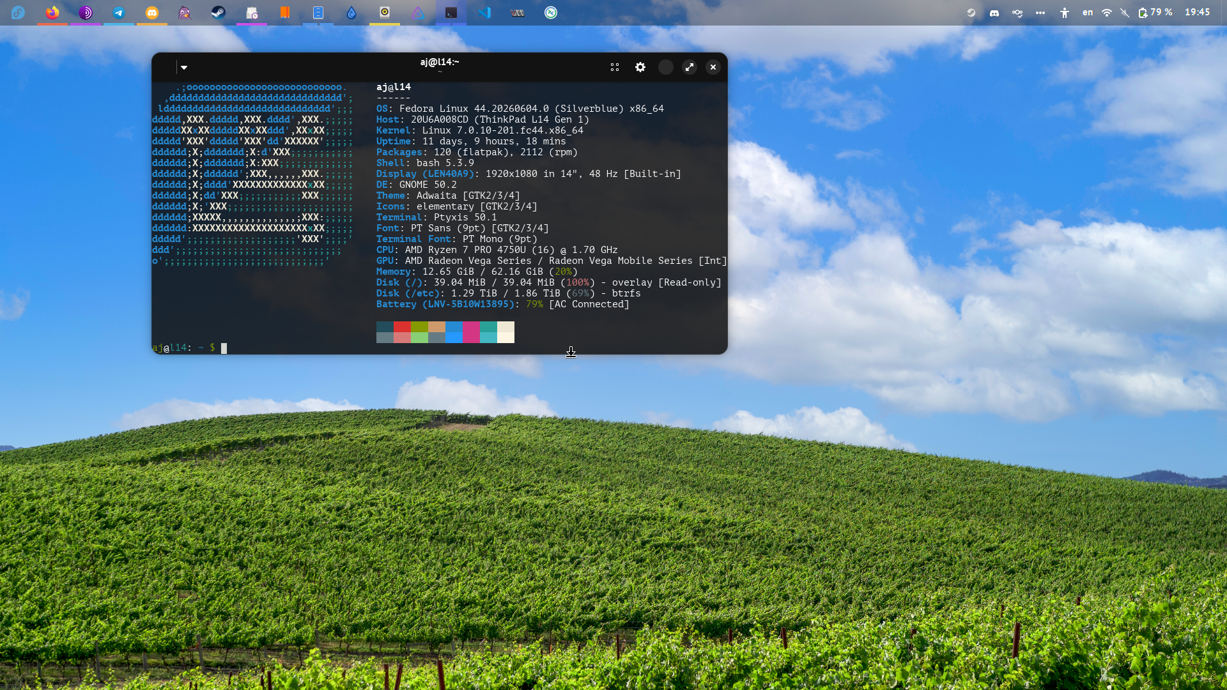
Task: Click the 'Uptime: 11 days, 9 hours' line
Action: click(x=471, y=141)
